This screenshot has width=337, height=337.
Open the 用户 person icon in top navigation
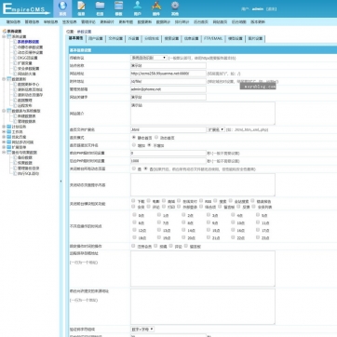click(138, 7)
